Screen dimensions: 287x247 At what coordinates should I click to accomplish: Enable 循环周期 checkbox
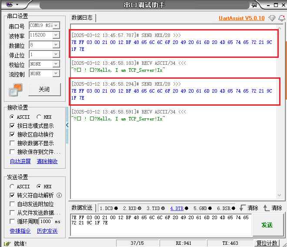pos(12,221)
